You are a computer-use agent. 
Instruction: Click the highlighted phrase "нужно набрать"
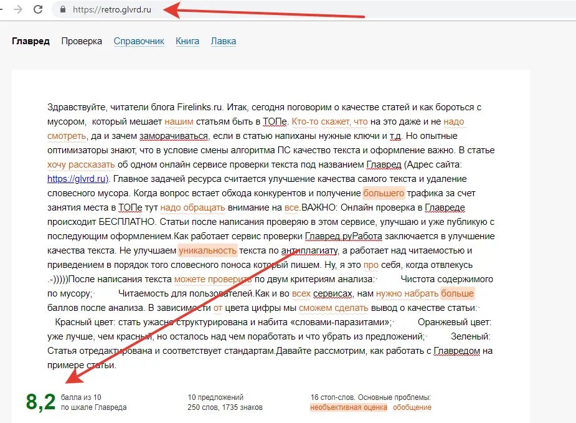[x=407, y=293]
